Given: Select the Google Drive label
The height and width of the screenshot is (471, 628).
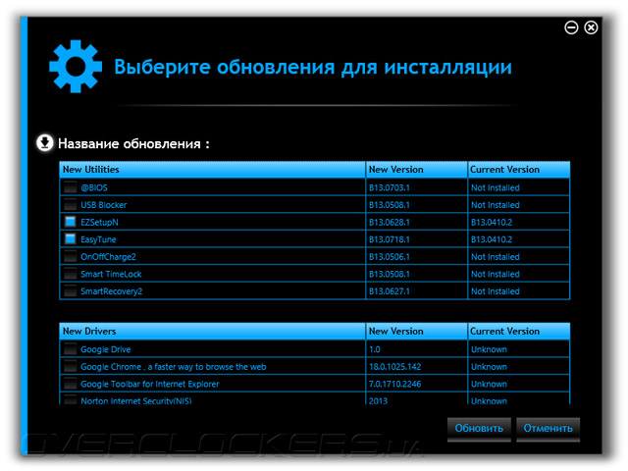Looking at the screenshot, I should tap(106, 349).
